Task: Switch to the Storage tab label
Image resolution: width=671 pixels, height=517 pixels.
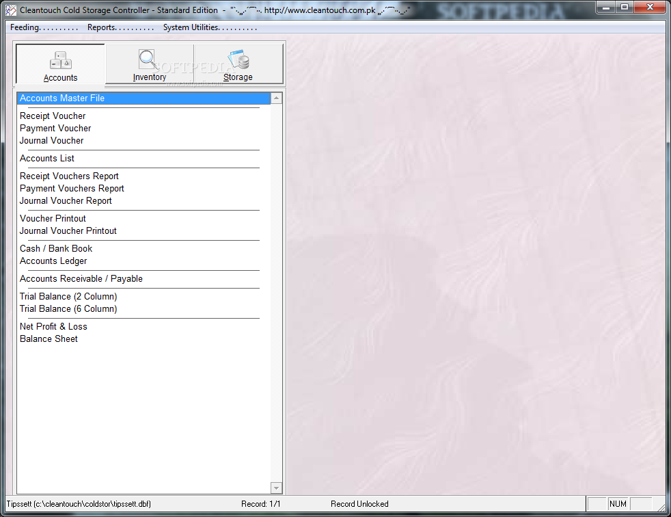Action: (x=238, y=77)
